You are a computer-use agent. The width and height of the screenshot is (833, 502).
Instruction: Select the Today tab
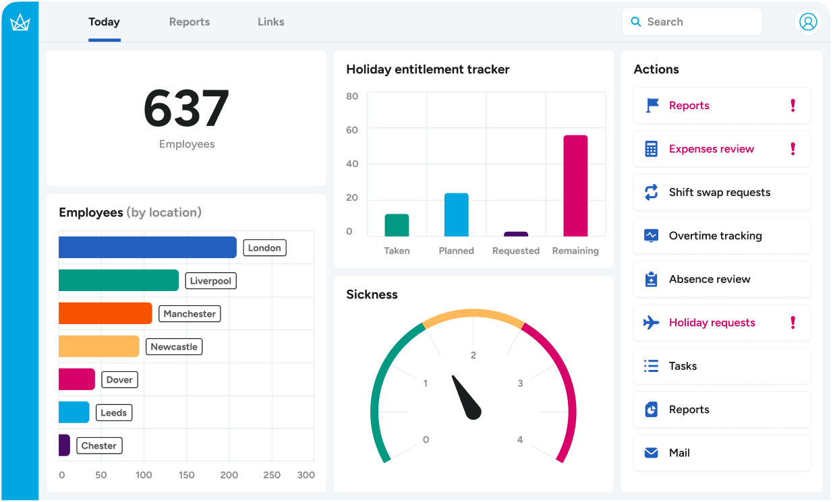pos(104,22)
